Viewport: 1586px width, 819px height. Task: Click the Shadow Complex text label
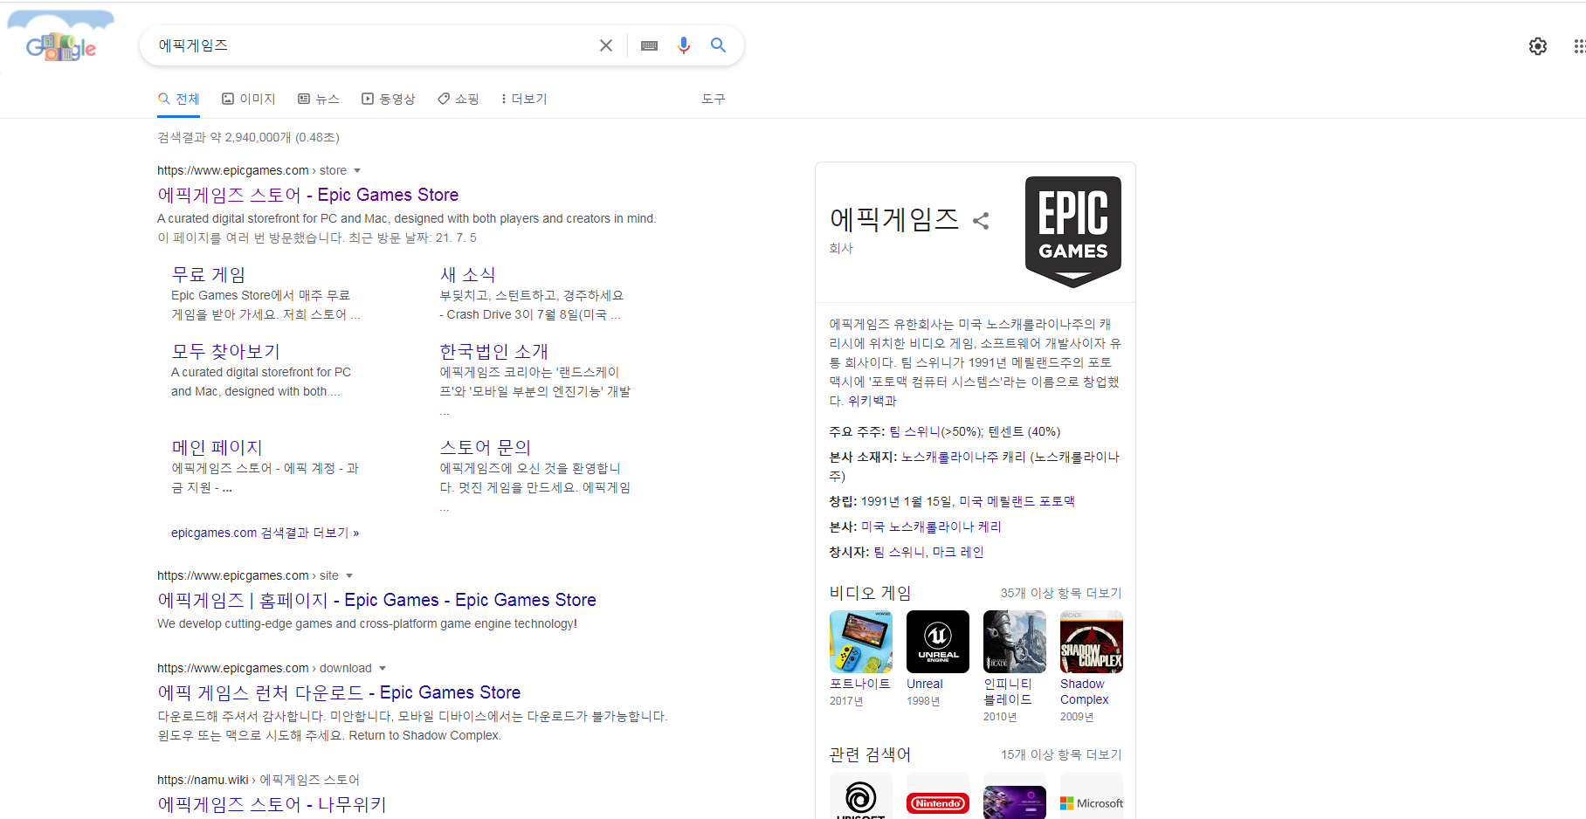[1084, 692]
